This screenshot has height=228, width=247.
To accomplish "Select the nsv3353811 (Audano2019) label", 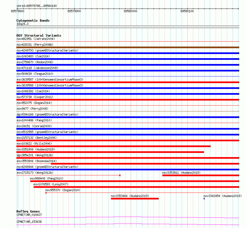I will coord(181,173).
